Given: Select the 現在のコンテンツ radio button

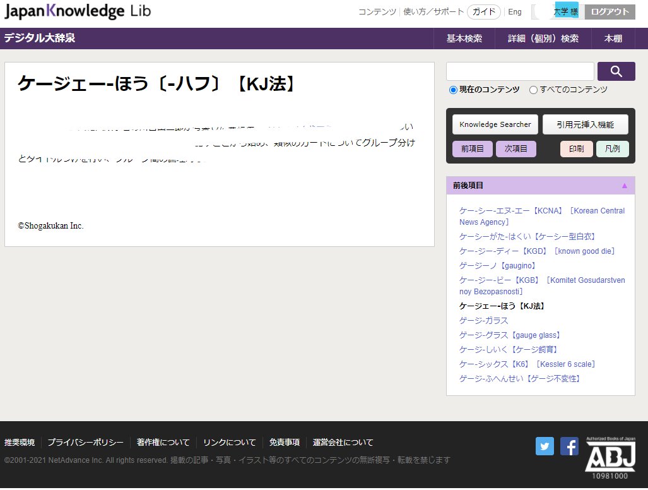Looking at the screenshot, I should click(453, 90).
